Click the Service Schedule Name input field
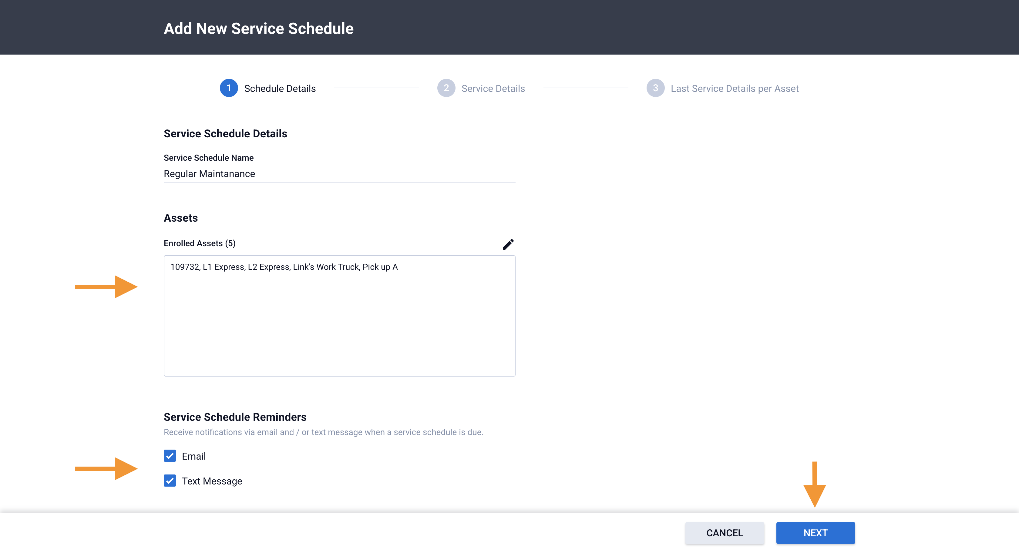The image size is (1019, 553). pyautogui.click(x=339, y=174)
